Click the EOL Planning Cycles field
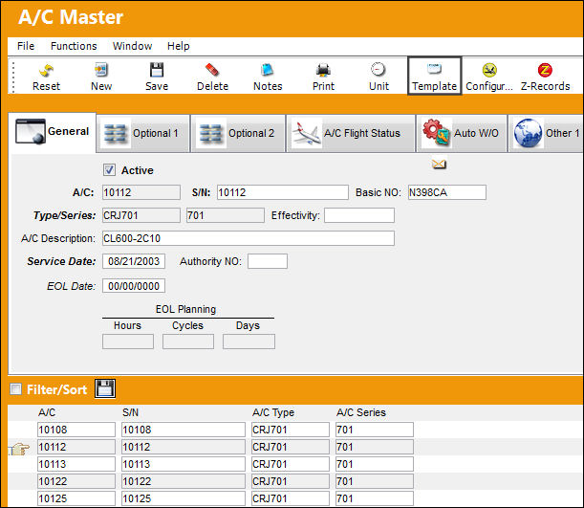The width and height of the screenshot is (584, 508). (x=188, y=342)
